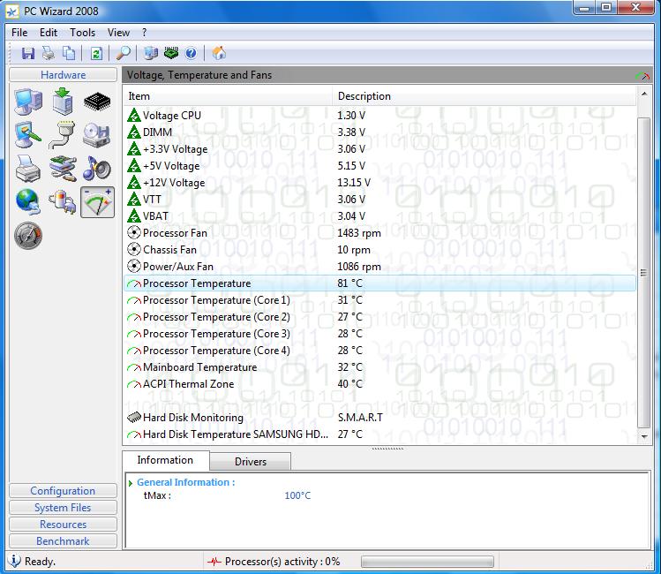The height and width of the screenshot is (574, 661).
Task: Expand General Information section arrow
Action: point(131,483)
